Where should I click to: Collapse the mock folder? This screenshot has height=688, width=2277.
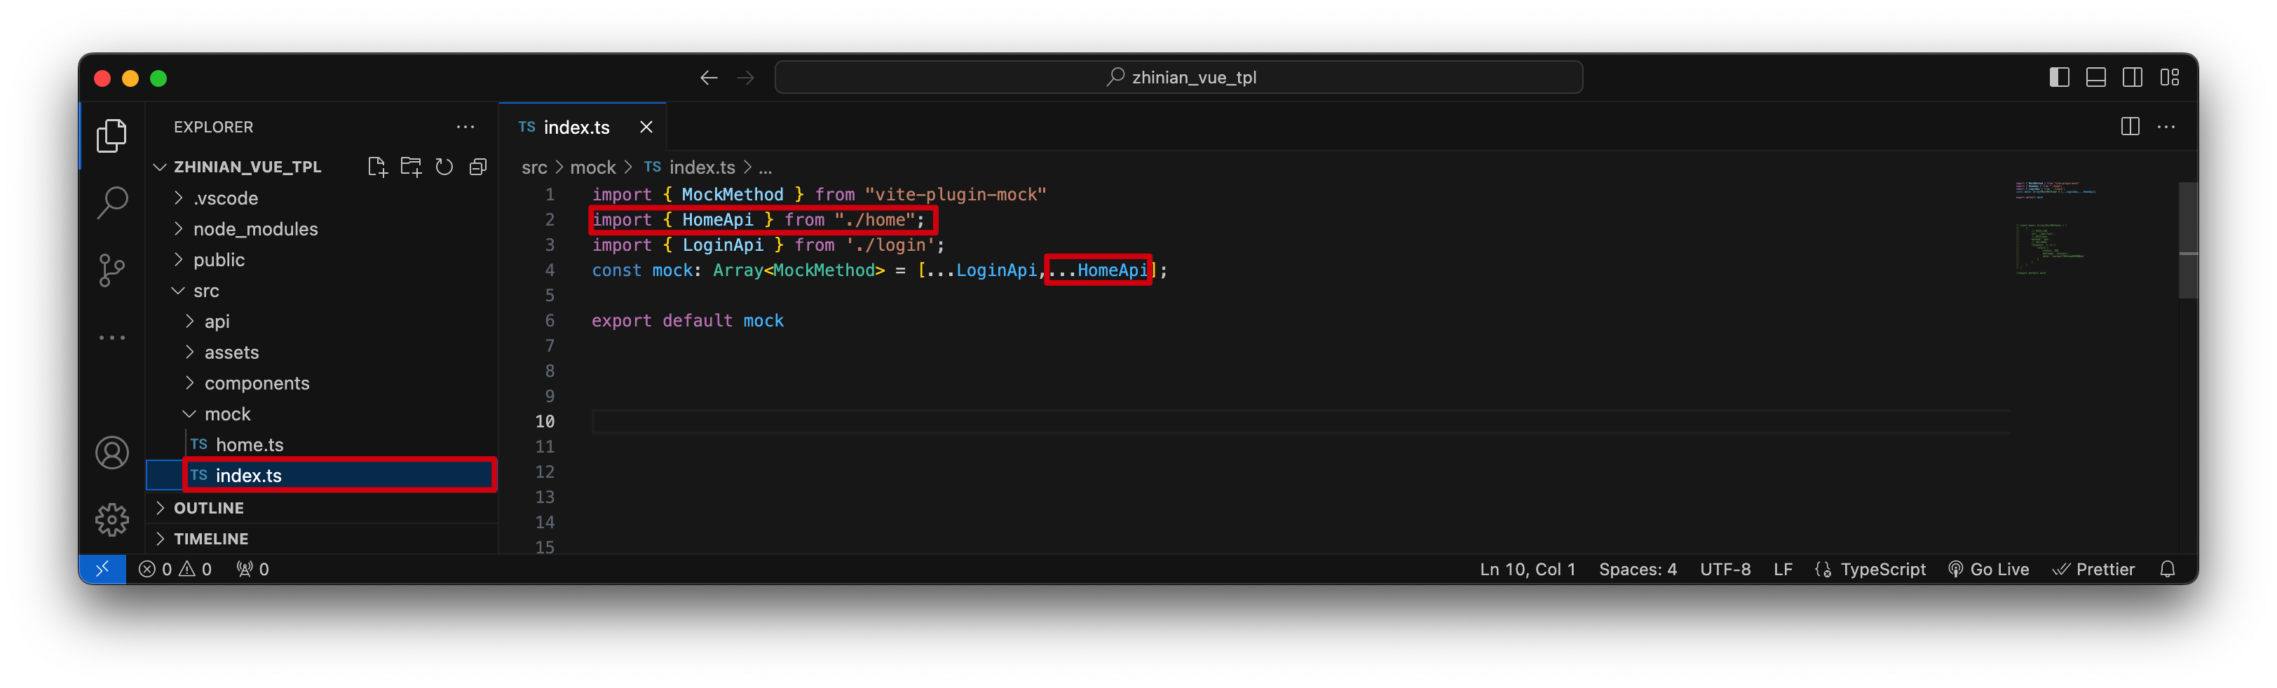pyautogui.click(x=323, y=414)
